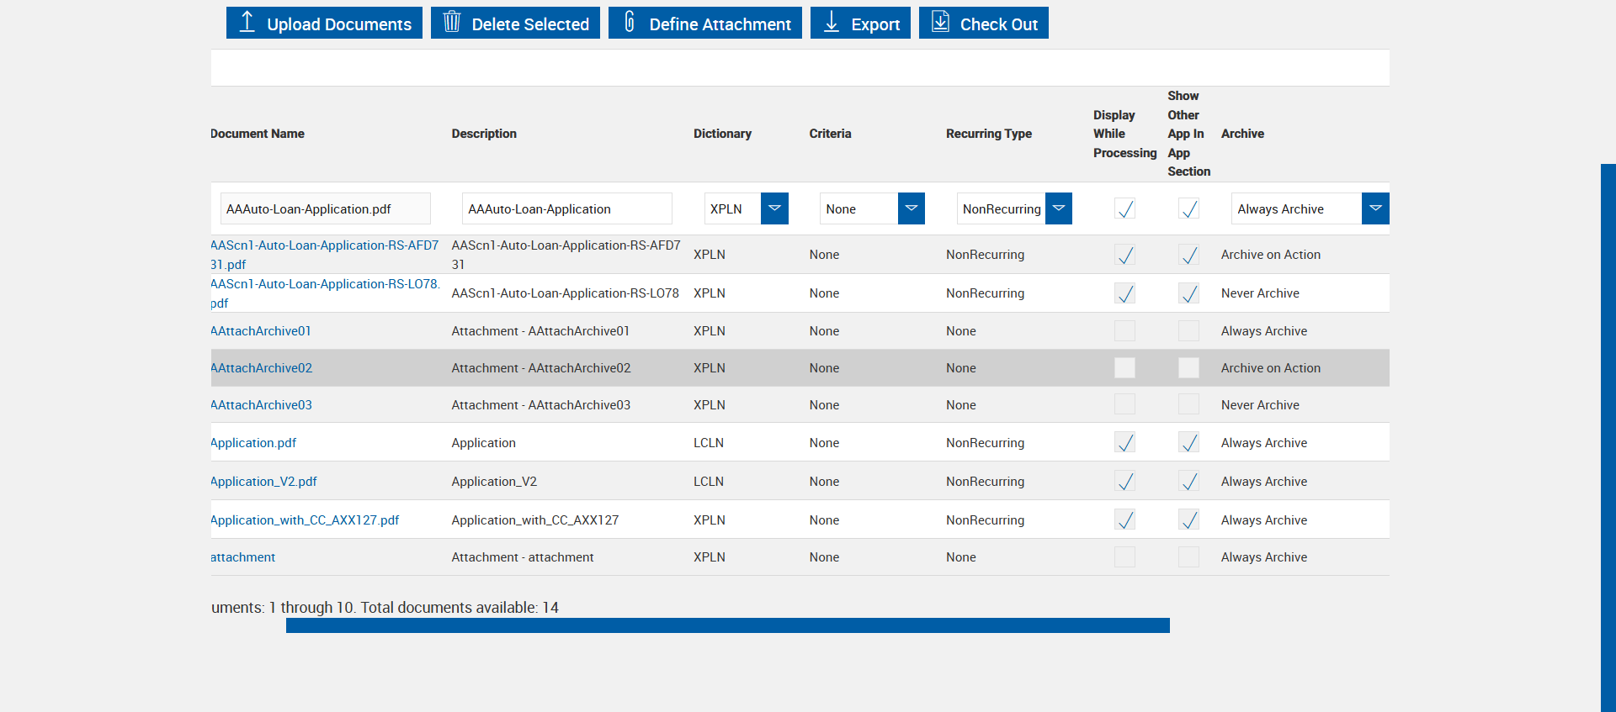
Task: Open the Dictionary XPLN dropdown
Action: click(774, 208)
